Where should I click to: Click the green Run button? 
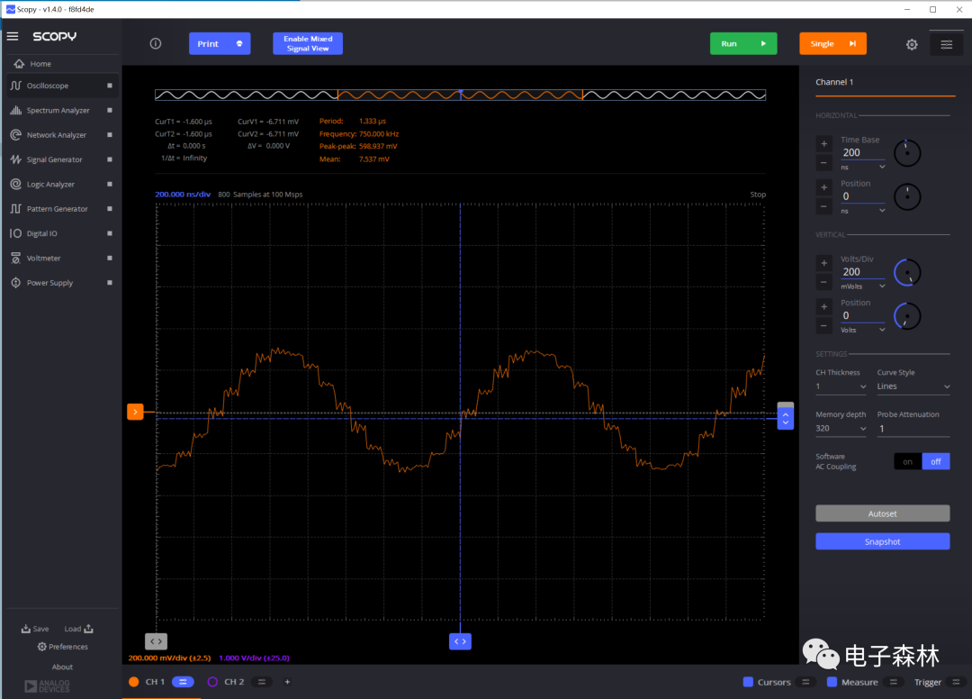743,43
